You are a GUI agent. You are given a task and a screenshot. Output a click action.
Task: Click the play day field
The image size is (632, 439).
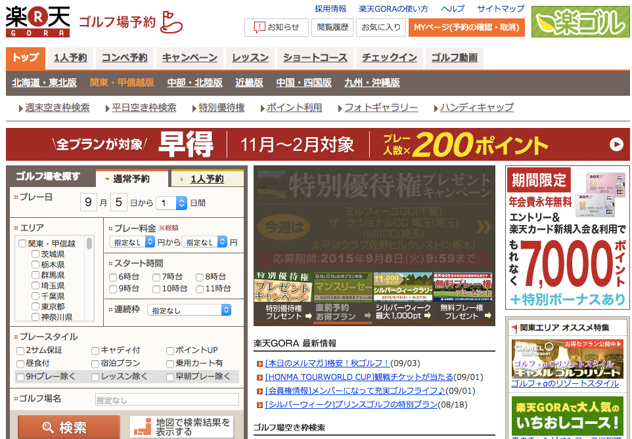click(x=118, y=202)
